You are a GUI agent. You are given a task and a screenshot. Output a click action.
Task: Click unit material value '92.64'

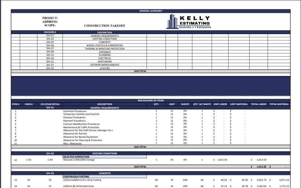click(245, 180)
